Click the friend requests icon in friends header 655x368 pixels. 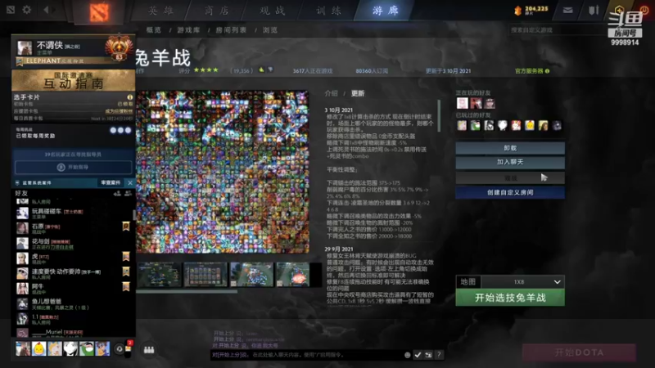coord(128,193)
